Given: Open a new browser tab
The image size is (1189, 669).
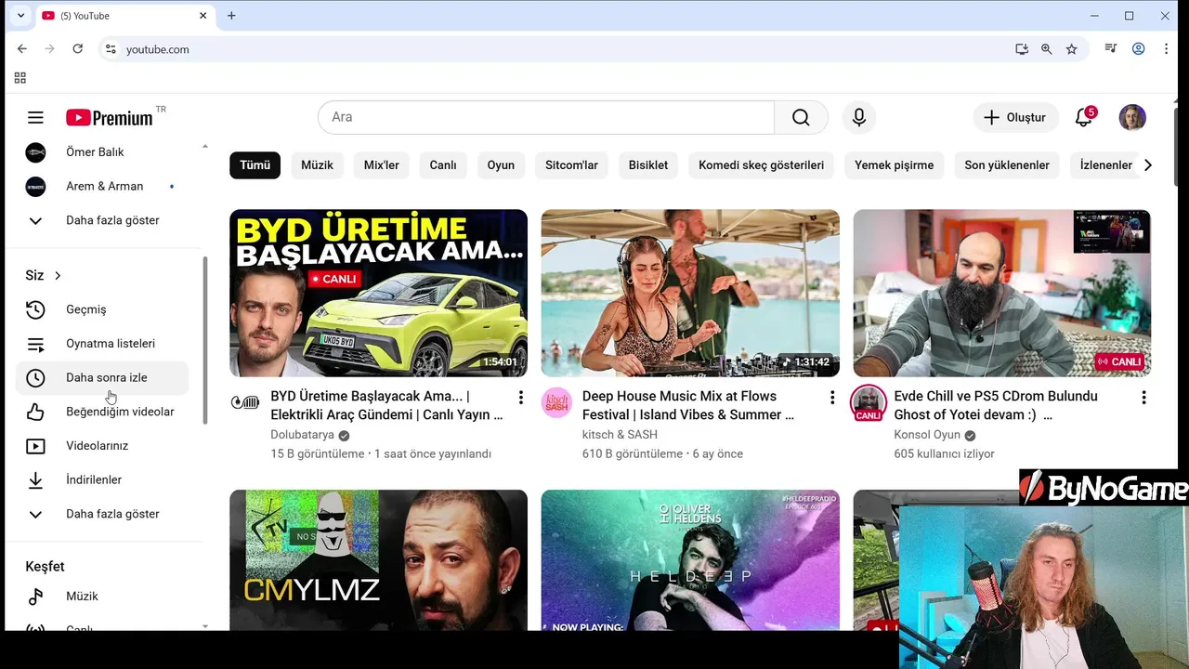Looking at the screenshot, I should (x=231, y=16).
